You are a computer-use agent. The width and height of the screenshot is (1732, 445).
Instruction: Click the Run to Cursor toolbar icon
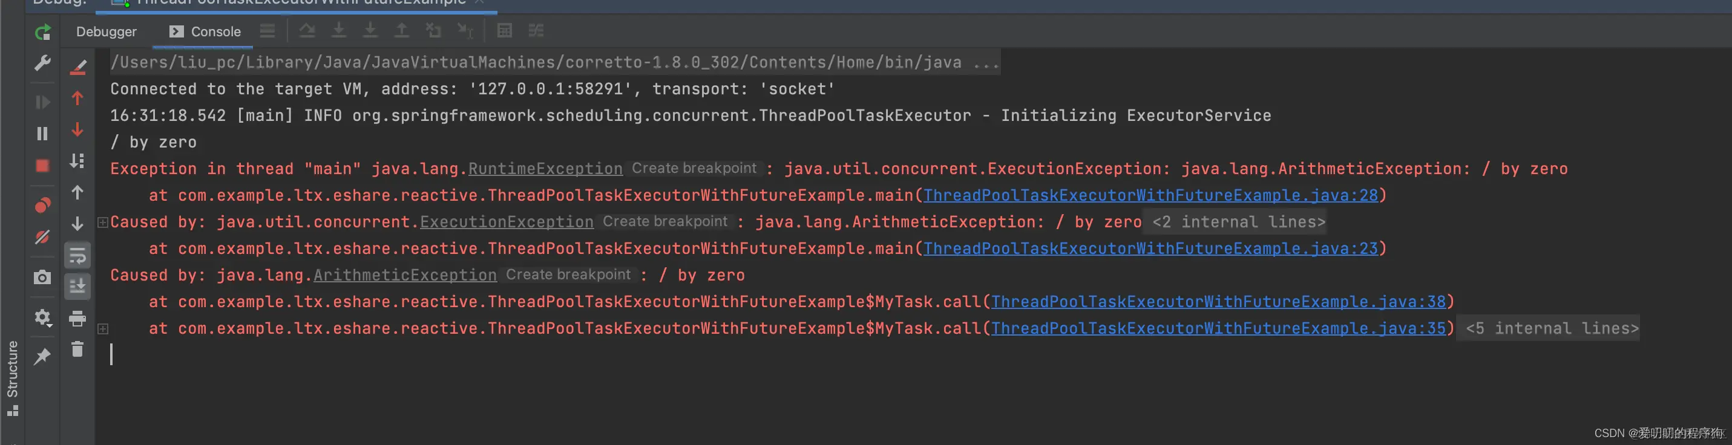click(x=465, y=30)
